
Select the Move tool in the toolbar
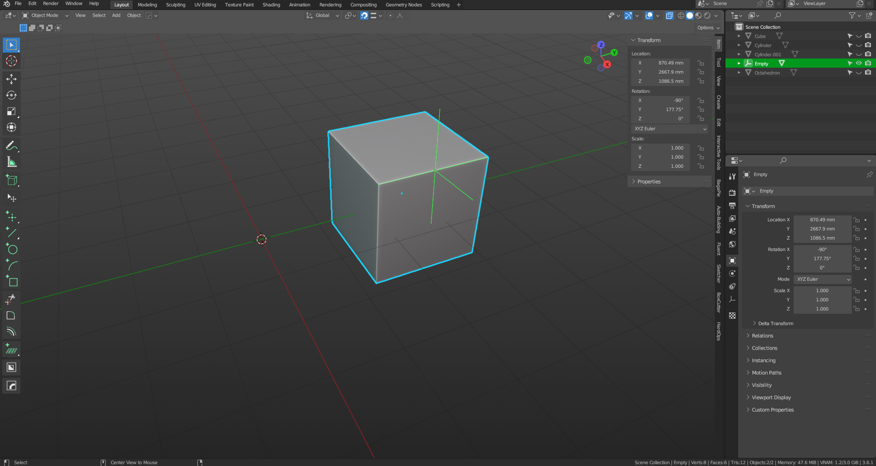[x=11, y=79]
